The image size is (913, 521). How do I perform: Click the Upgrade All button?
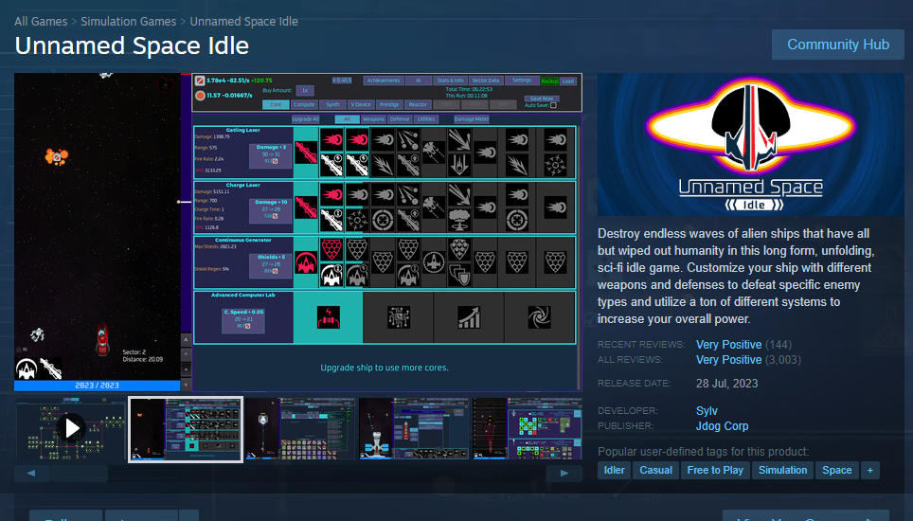click(x=305, y=119)
